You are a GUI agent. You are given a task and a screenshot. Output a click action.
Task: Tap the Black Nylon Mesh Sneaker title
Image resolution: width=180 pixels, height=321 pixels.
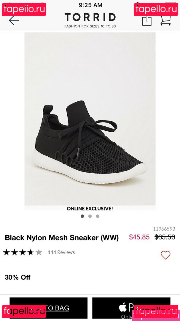pos(62,238)
